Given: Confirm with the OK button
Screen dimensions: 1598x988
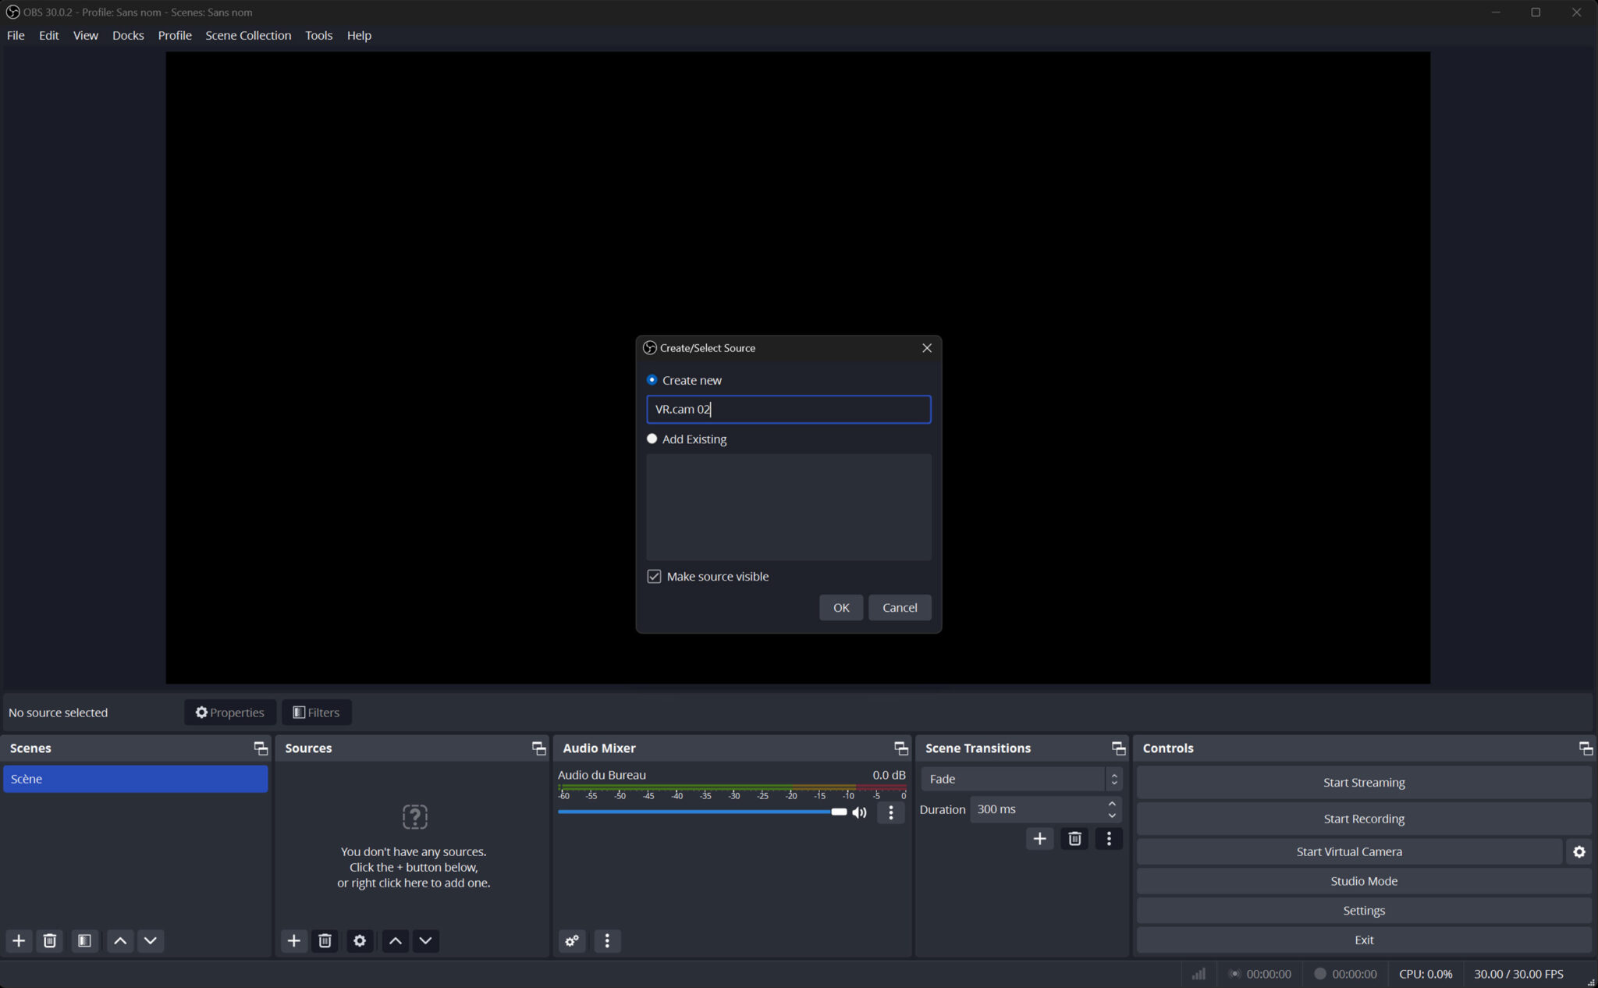Looking at the screenshot, I should [840, 607].
